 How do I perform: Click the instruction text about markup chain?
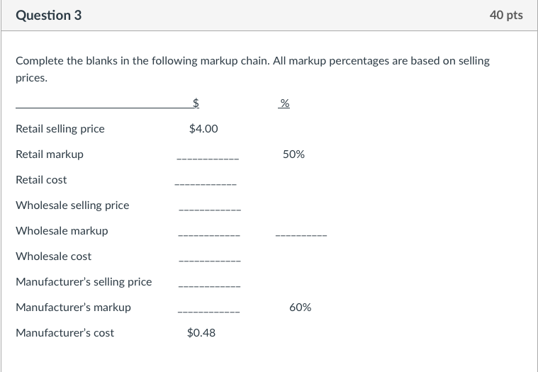pyautogui.click(x=252, y=69)
